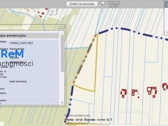Collapse the object information panel with up arrow
This screenshot has height=126, width=168.
coord(60,27)
